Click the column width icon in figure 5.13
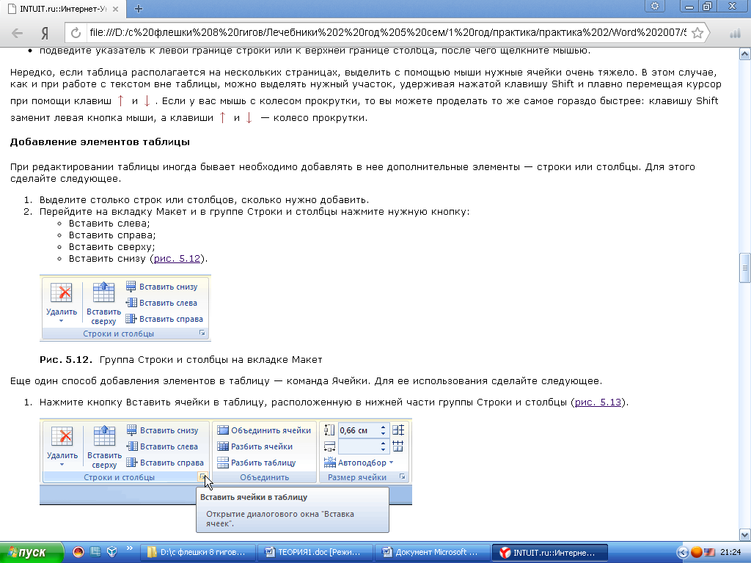751x563 pixels. tap(329, 446)
